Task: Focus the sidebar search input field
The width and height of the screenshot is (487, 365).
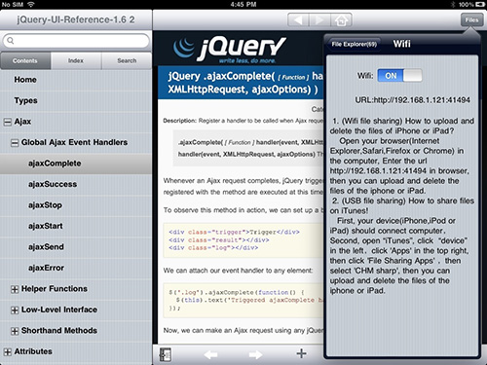Action: [76, 41]
